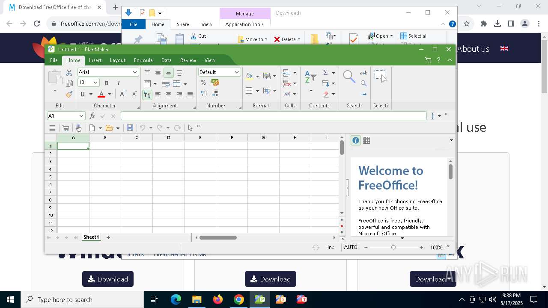The width and height of the screenshot is (548, 308).
Task: Click the formula input field
Action: 274,116
